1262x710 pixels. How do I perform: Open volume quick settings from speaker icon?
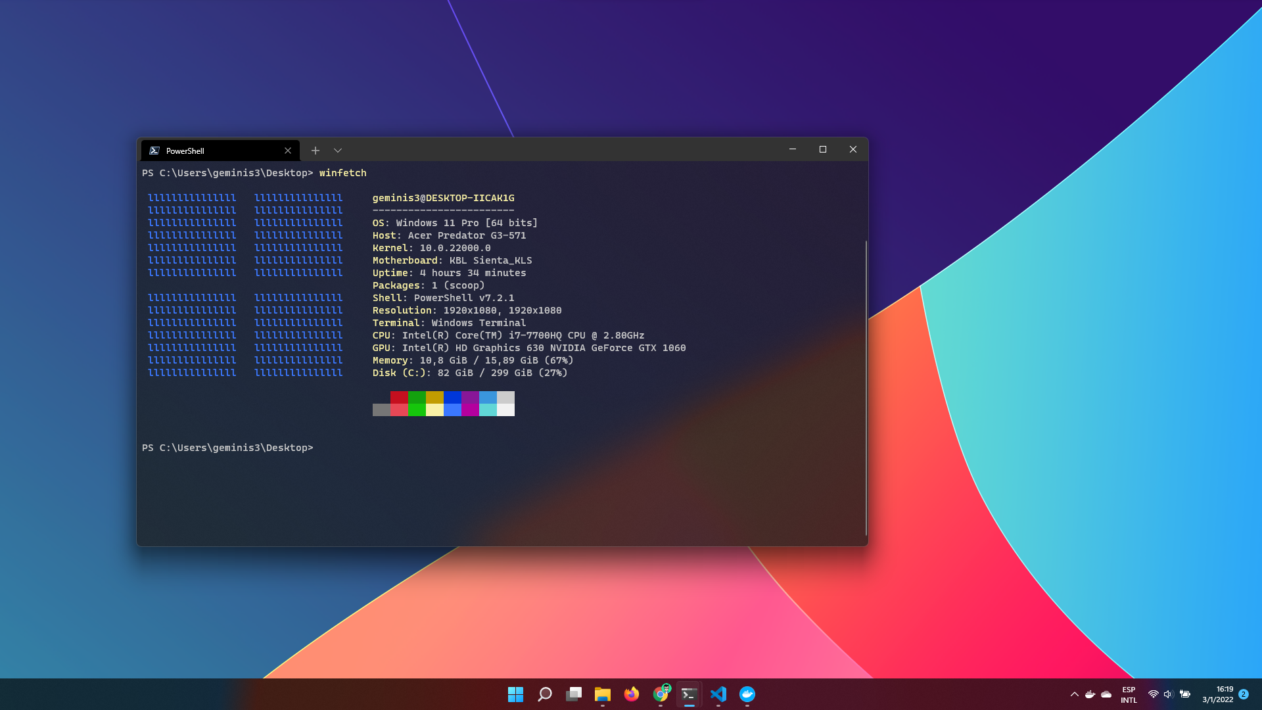pos(1168,694)
